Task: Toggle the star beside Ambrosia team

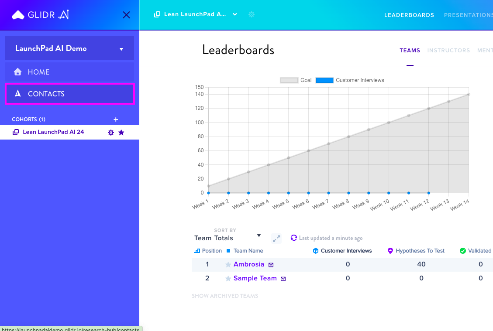Action: pos(228,265)
